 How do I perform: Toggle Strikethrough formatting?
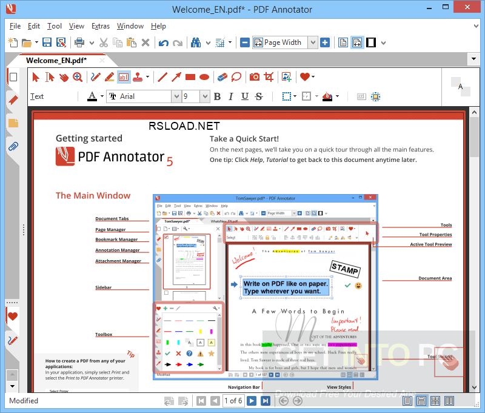tap(259, 96)
